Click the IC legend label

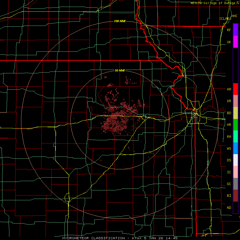point(229,172)
